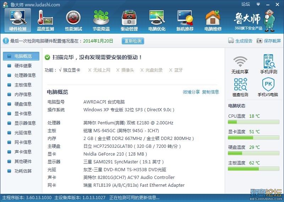Click the 保存截屏 camera icon
This screenshot has height=202, width=284.
click(x=260, y=41)
